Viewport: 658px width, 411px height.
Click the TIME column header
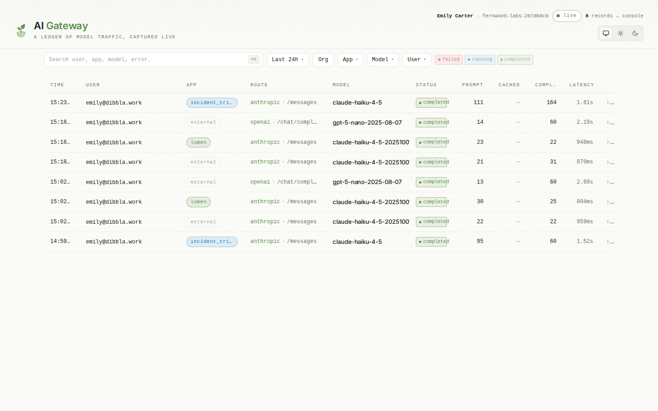(x=57, y=85)
